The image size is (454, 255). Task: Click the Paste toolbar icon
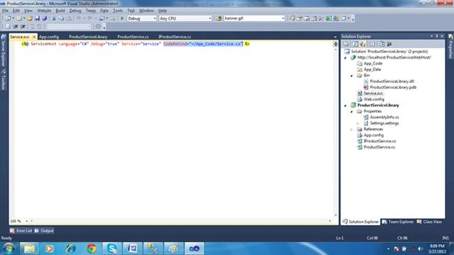[69, 18]
